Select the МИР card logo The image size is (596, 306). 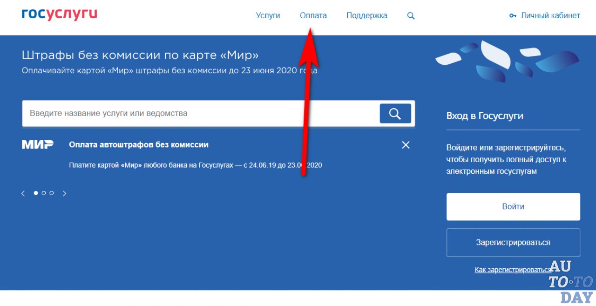tap(38, 144)
